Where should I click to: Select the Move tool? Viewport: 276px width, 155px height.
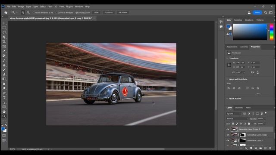tap(4, 23)
